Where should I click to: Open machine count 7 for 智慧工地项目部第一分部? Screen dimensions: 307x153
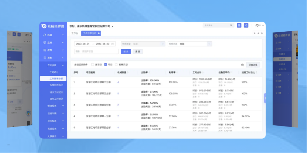pyautogui.click(x=118, y=116)
